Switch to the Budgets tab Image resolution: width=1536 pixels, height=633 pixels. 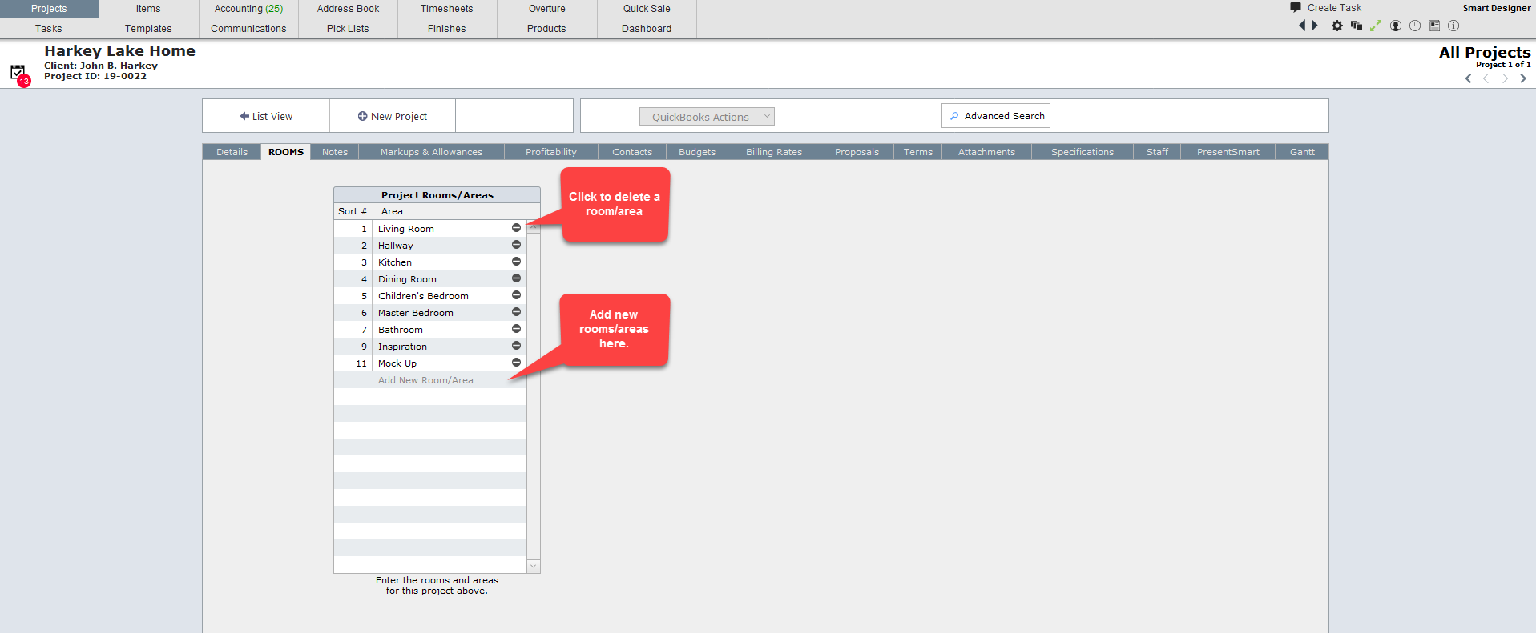click(697, 152)
